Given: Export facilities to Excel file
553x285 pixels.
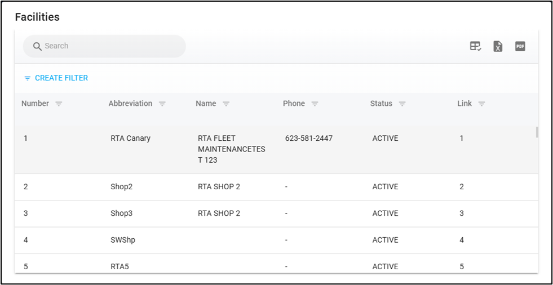Looking at the screenshot, I should 498,46.
